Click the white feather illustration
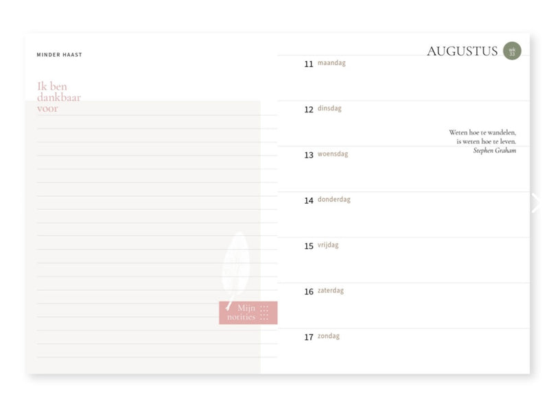Image resolution: width=549 pixels, height=401 pixels. pos(236,264)
